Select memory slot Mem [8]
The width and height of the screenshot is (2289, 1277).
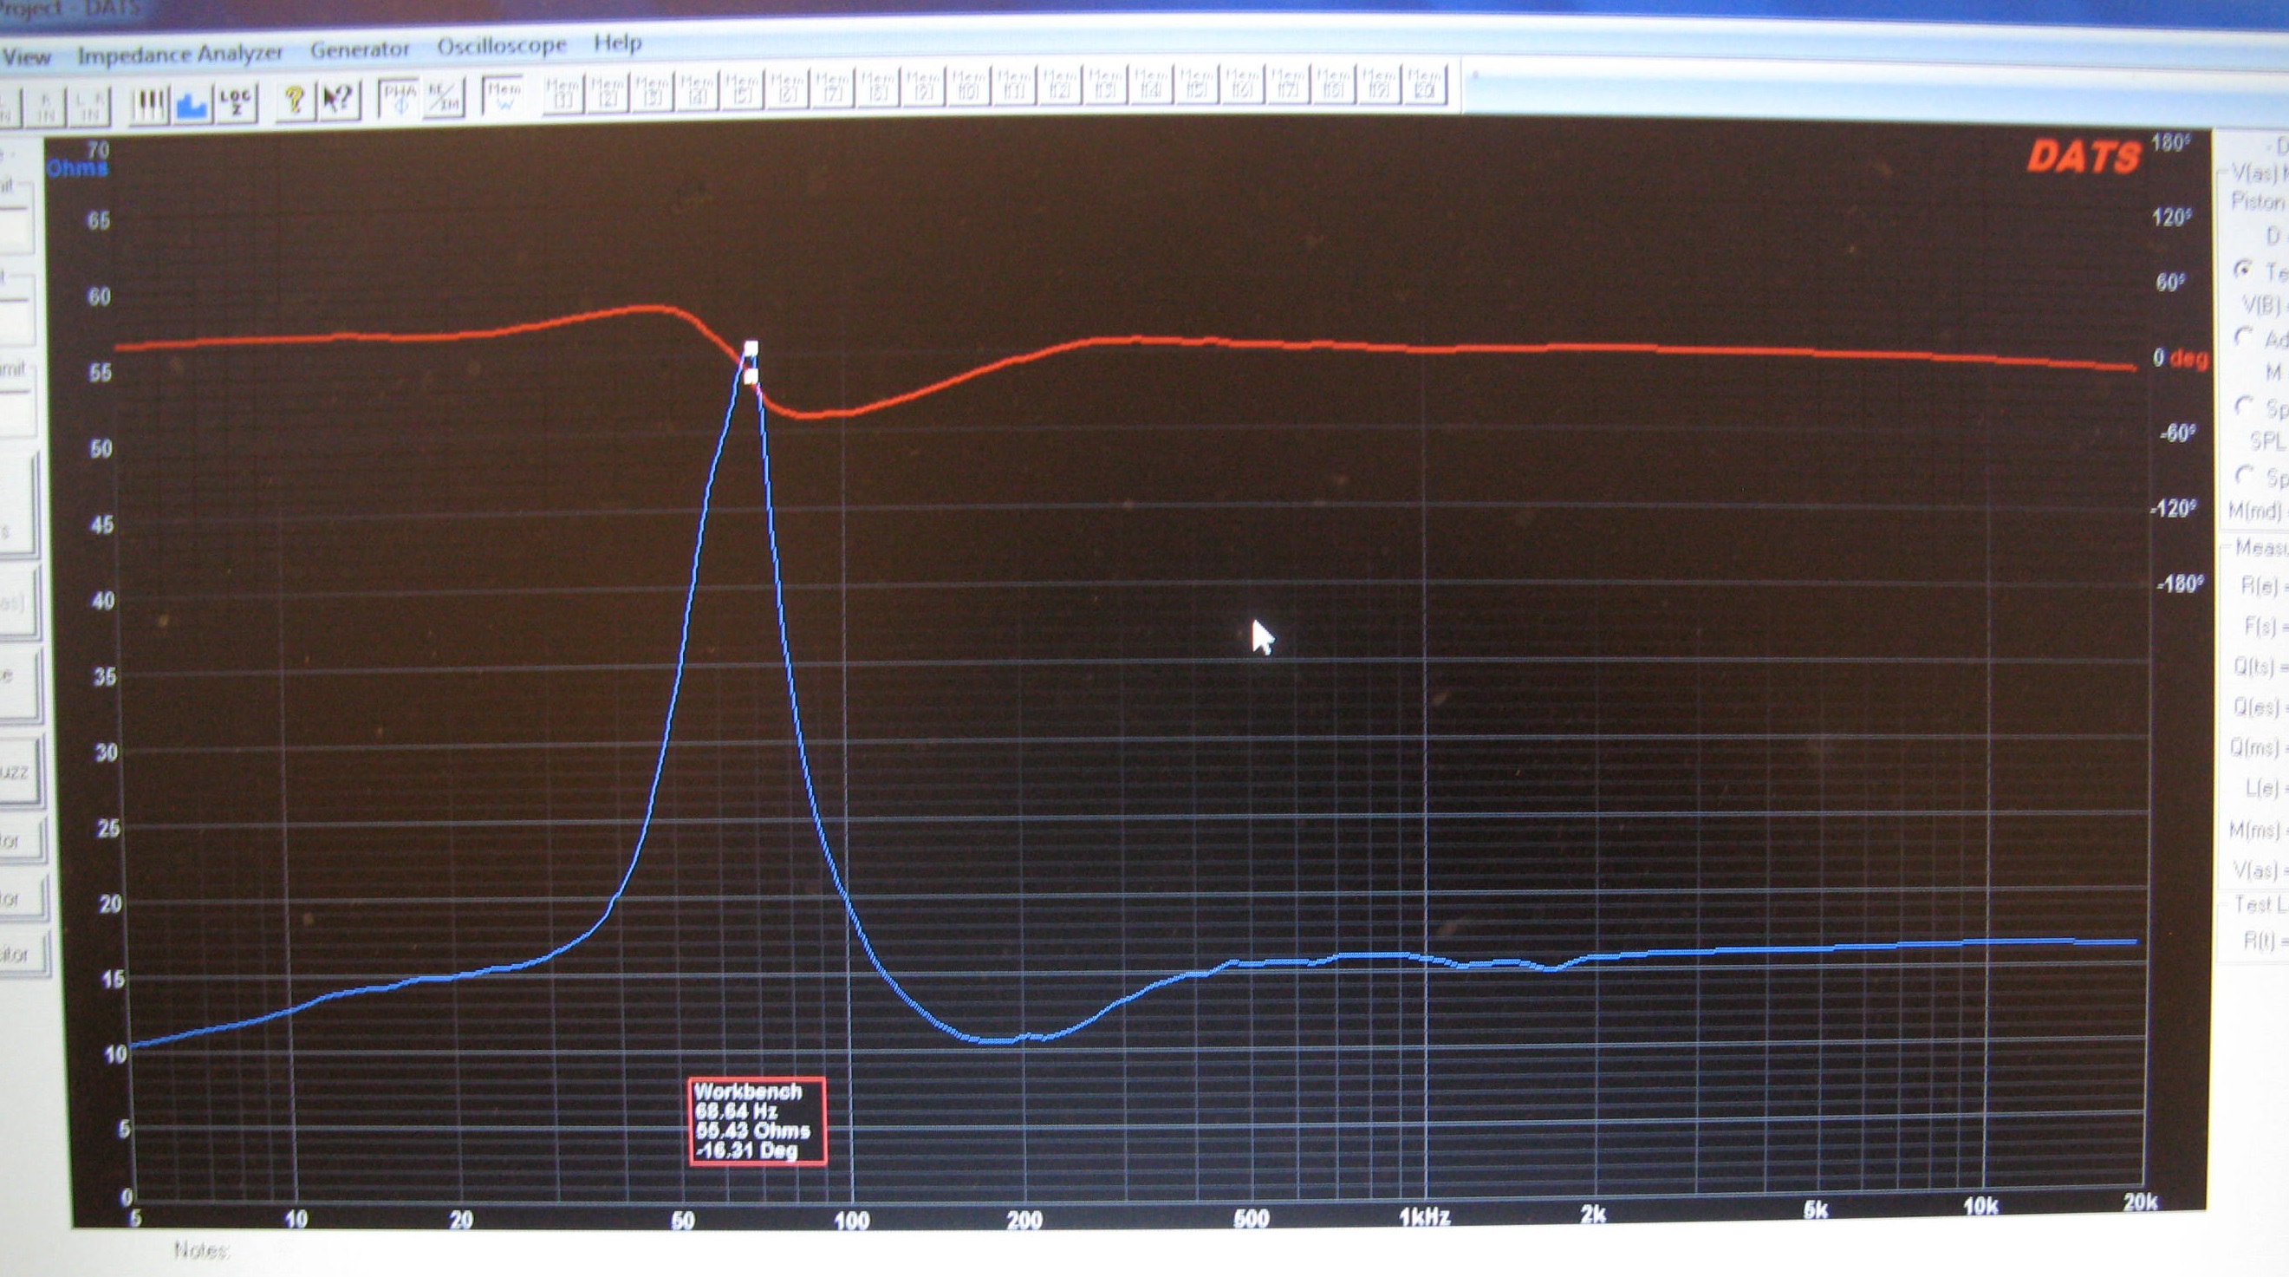coord(879,88)
